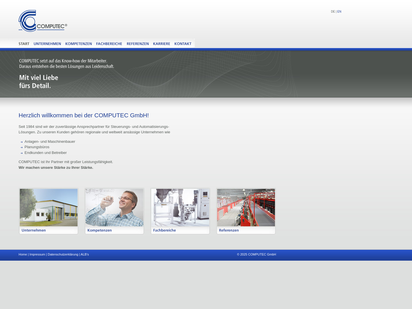
Task: Click 'COMPUTEC setzt auf das Know-how' banner line
Action: 63,61
